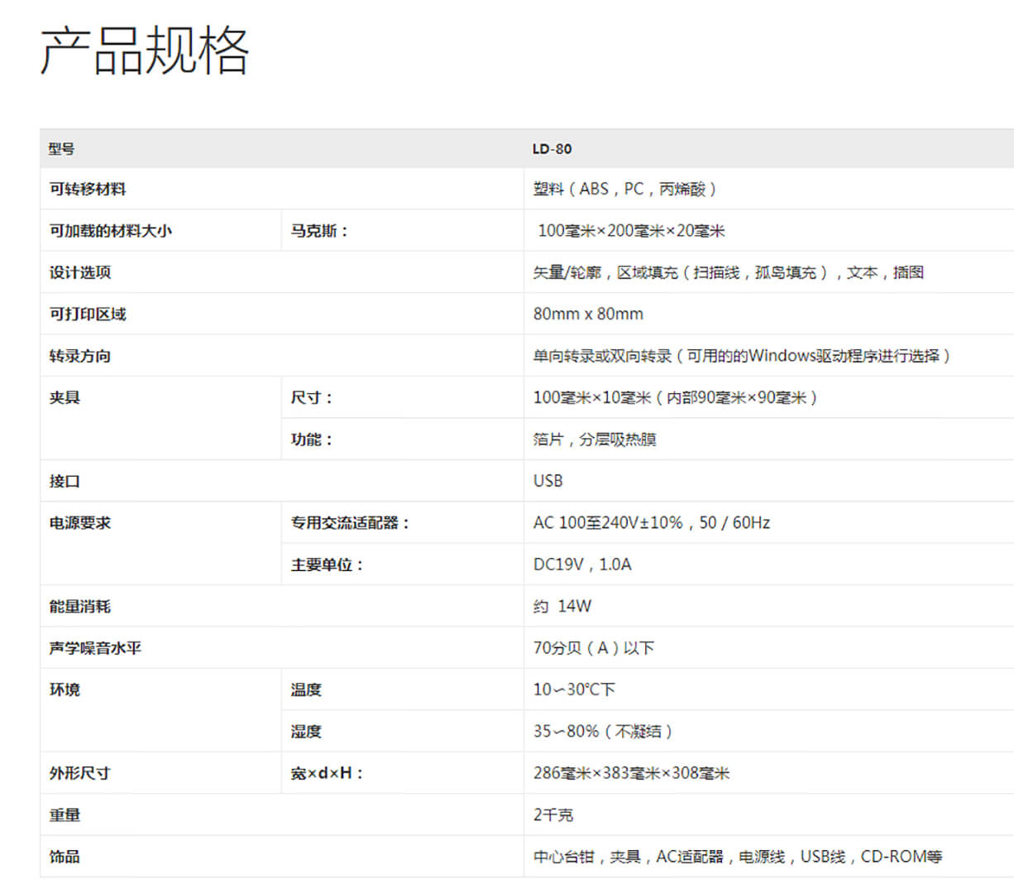Select the 2千克 weight value
The image size is (1014, 894).
point(553,815)
